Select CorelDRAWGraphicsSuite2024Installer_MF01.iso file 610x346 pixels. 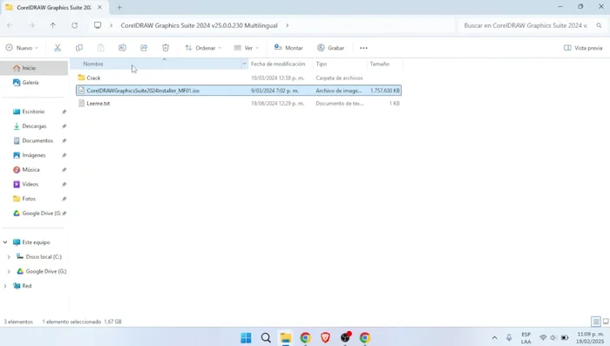(x=239, y=91)
